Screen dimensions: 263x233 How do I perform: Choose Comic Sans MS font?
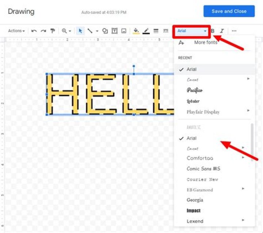(x=203, y=169)
